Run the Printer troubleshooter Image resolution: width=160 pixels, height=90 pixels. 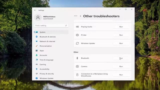[121, 35]
